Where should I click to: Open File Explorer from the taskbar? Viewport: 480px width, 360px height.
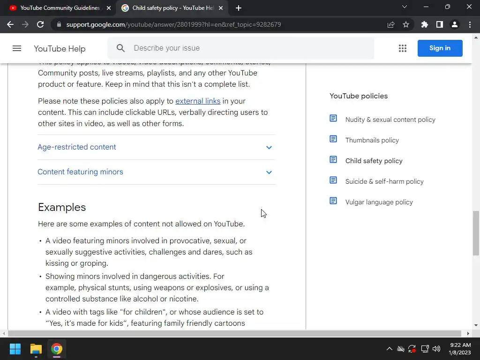(x=36, y=349)
